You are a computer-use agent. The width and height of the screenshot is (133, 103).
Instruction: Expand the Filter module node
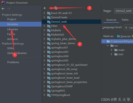tap(44, 26)
